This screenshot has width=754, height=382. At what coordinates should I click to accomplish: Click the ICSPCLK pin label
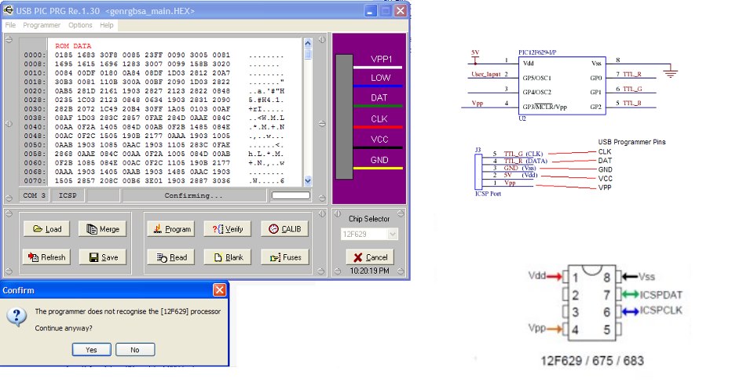coord(661,311)
